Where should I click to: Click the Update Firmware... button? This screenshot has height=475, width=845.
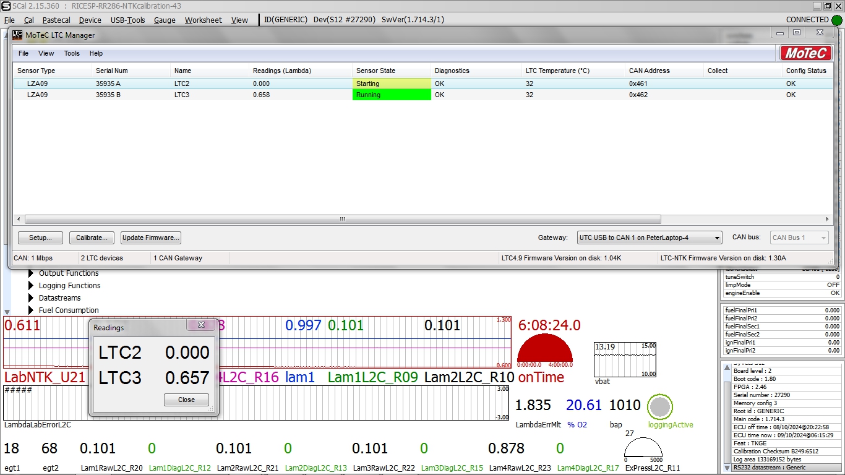click(151, 237)
